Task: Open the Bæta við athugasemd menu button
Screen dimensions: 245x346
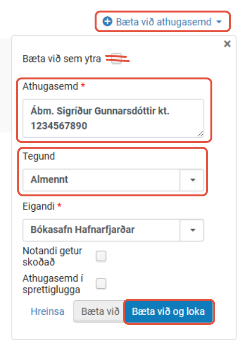Action: tap(163, 22)
